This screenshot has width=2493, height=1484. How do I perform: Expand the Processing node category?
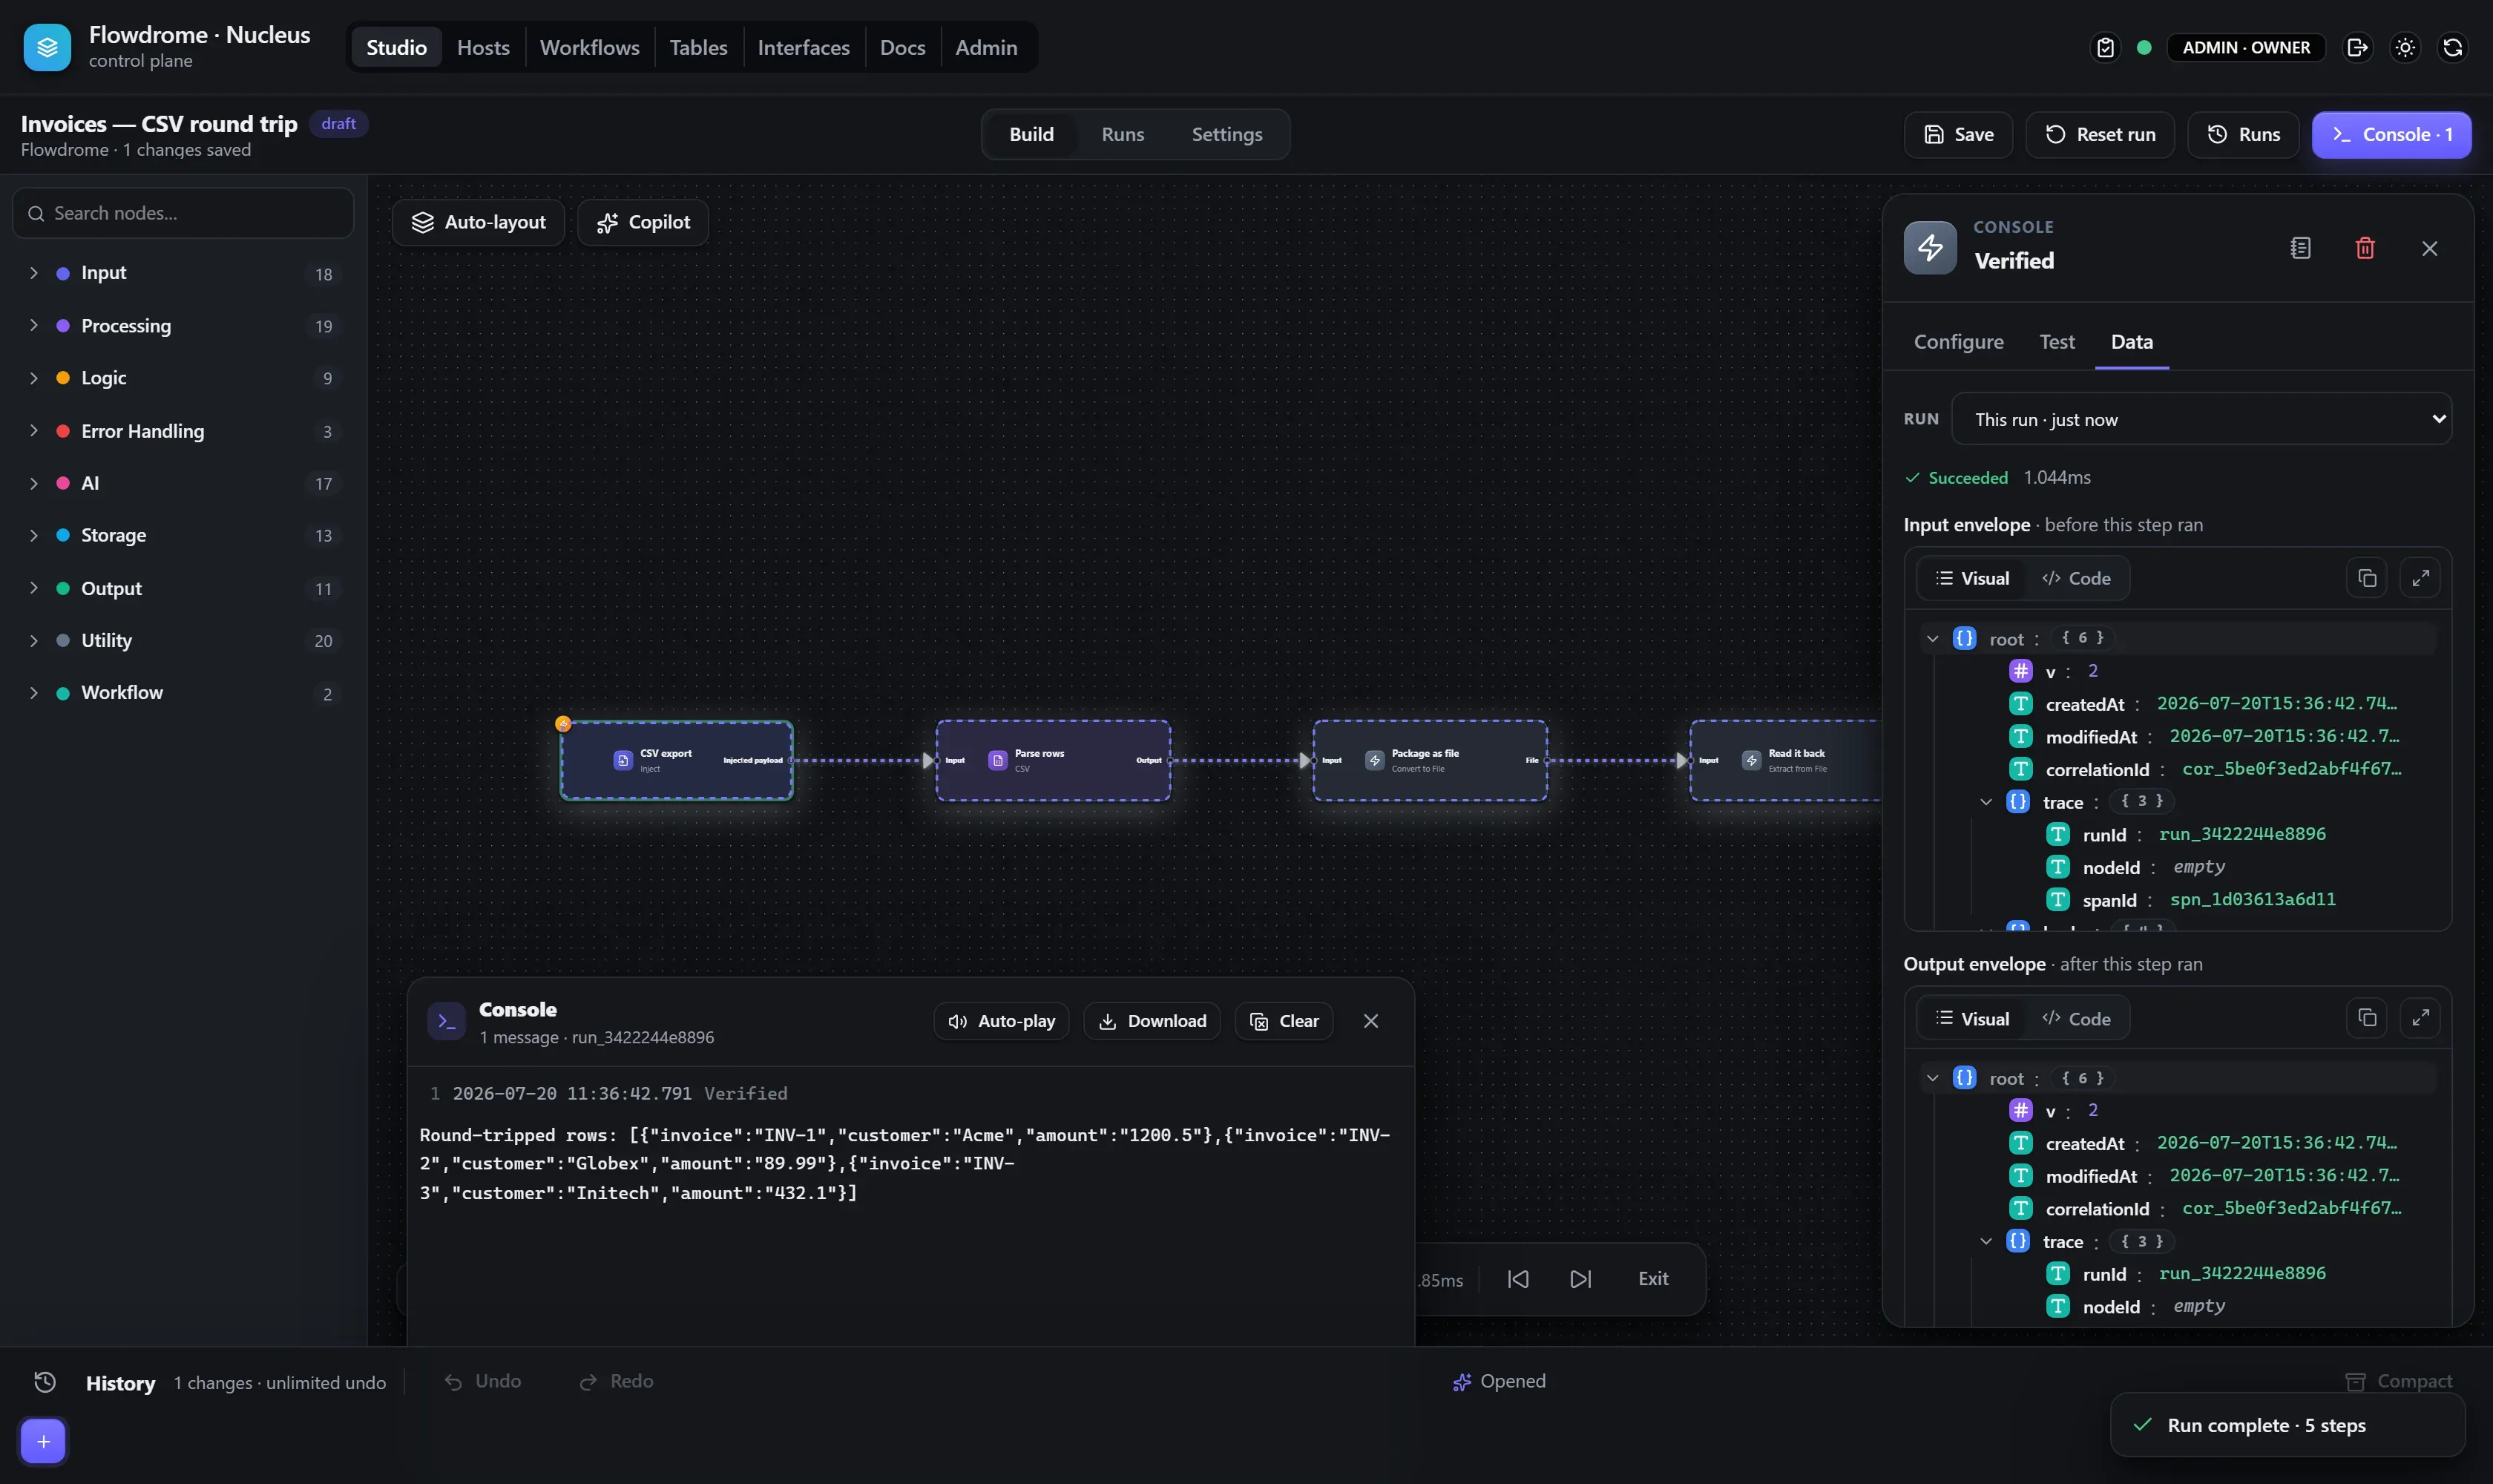(183, 326)
